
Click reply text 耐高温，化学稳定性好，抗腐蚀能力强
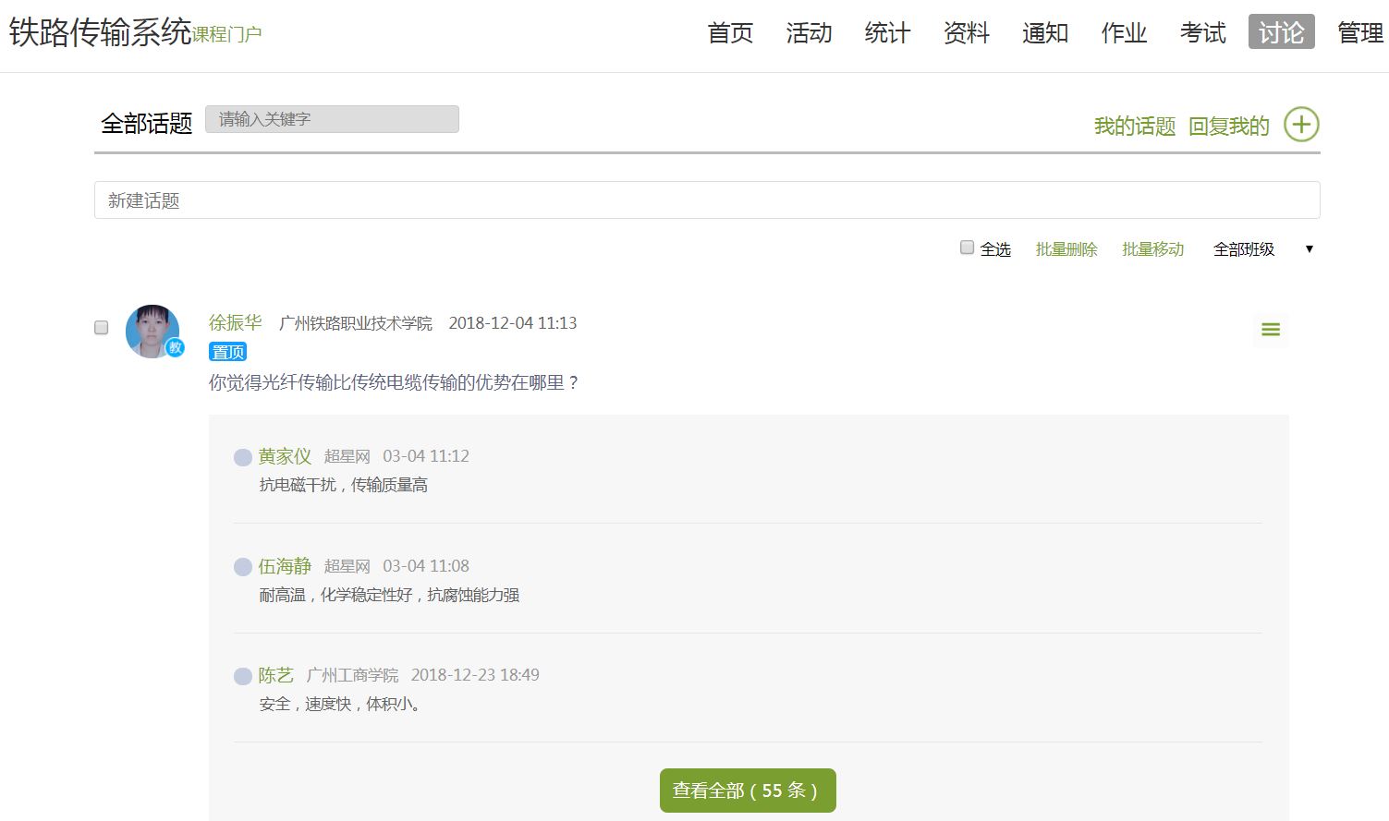point(389,595)
